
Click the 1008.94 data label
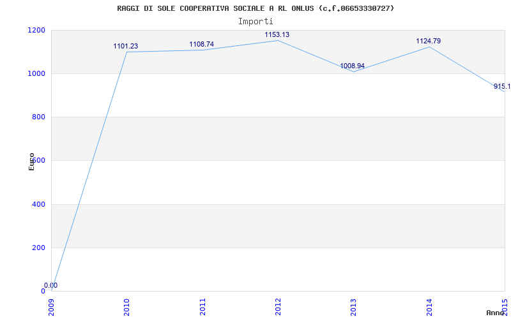(353, 66)
